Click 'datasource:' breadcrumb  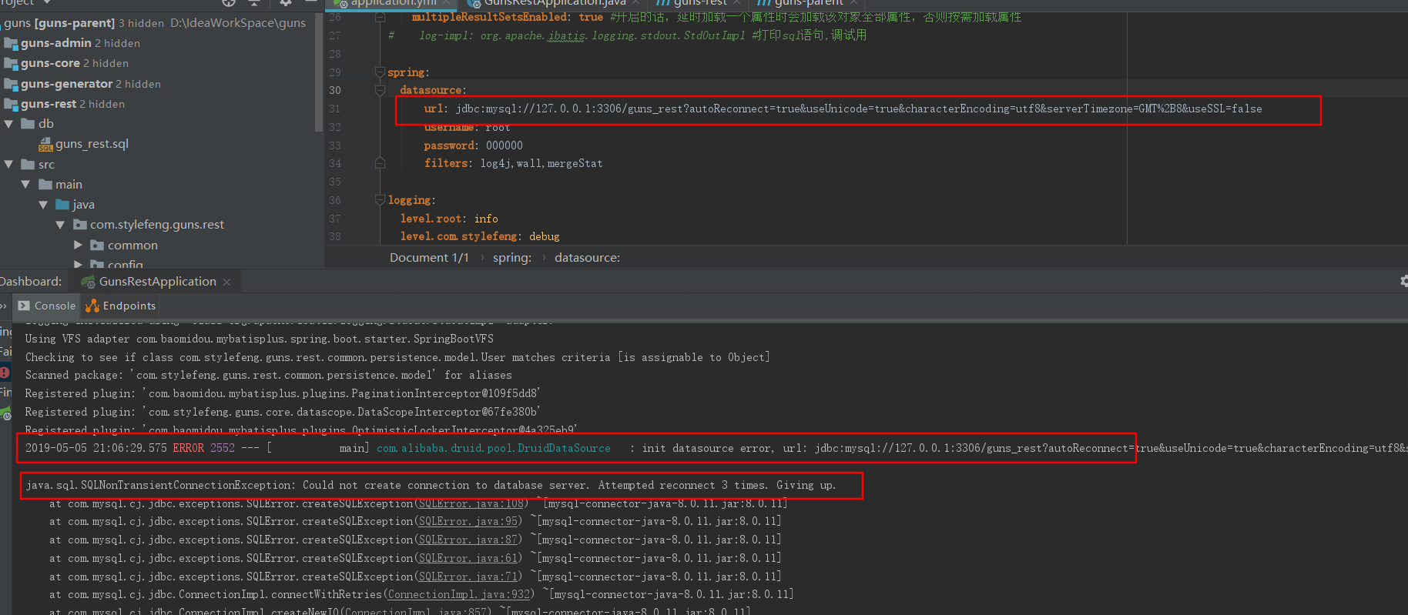(587, 258)
